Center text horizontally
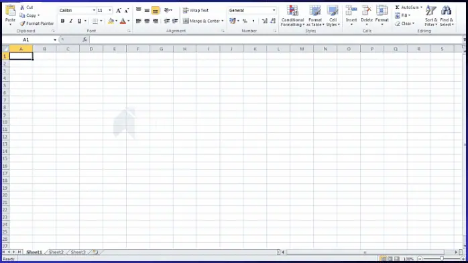This screenshot has height=263, width=468. [147, 21]
